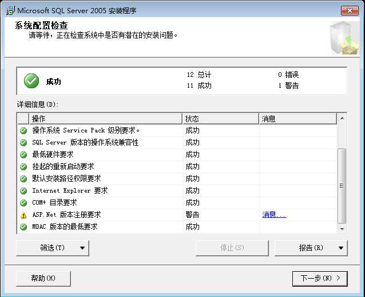Sort by the 状态 column header

pyautogui.click(x=220, y=119)
